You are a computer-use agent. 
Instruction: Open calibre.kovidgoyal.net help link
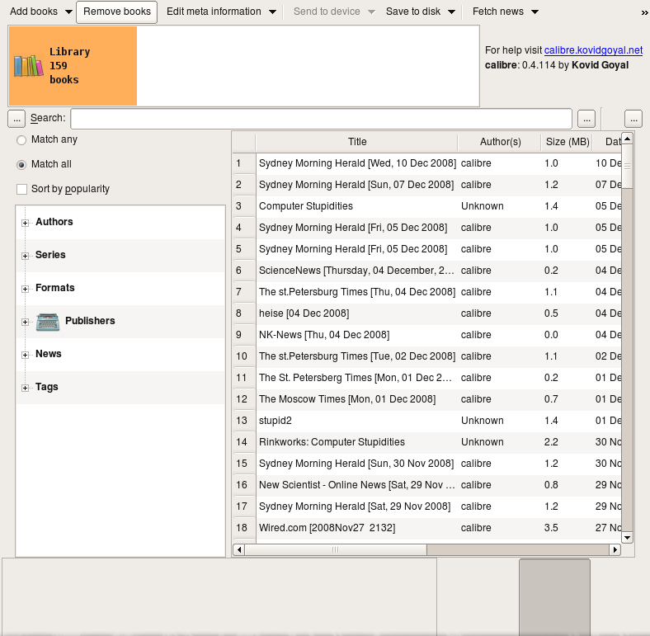point(593,50)
